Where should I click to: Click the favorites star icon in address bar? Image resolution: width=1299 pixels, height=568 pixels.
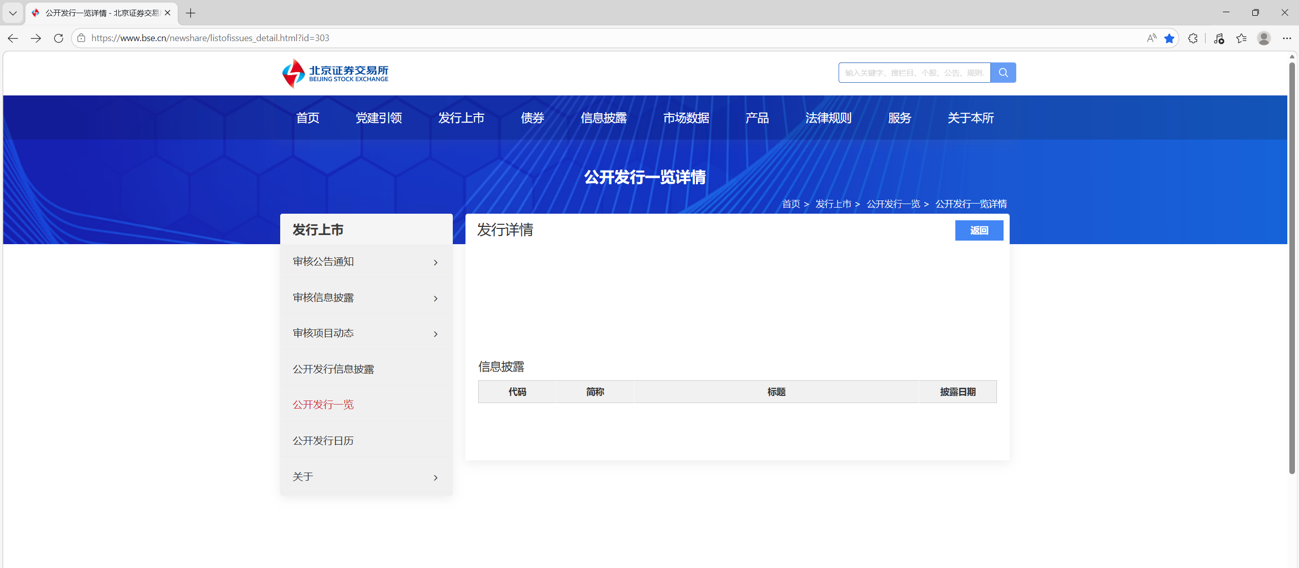pos(1169,38)
